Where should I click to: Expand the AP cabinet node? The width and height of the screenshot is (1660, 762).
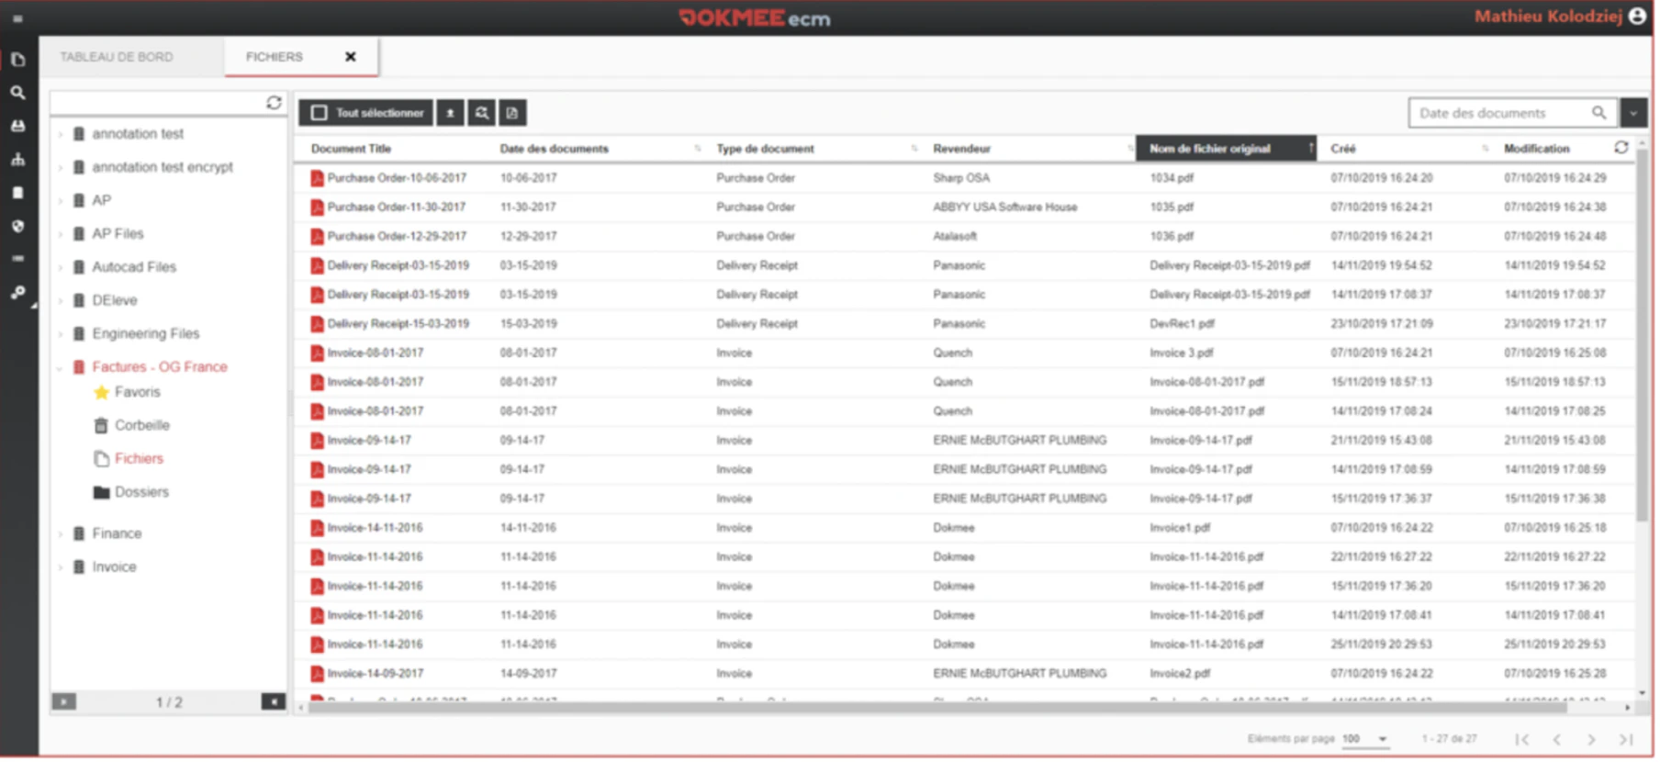point(61,201)
